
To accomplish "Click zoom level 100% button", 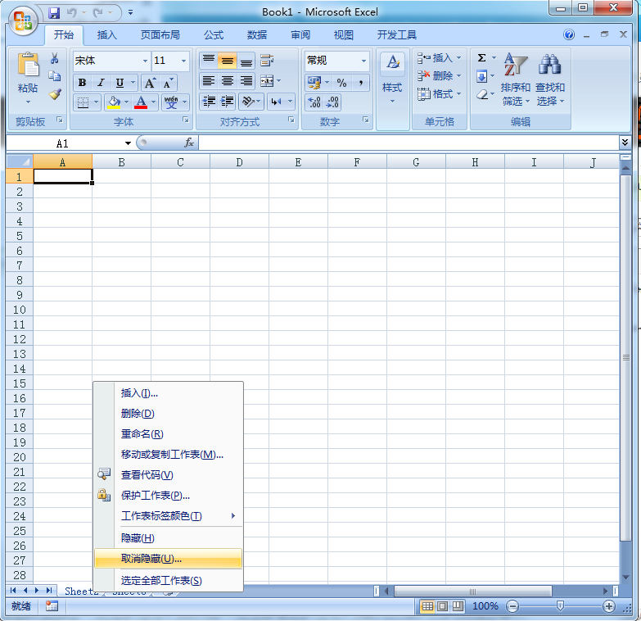I will click(x=485, y=606).
